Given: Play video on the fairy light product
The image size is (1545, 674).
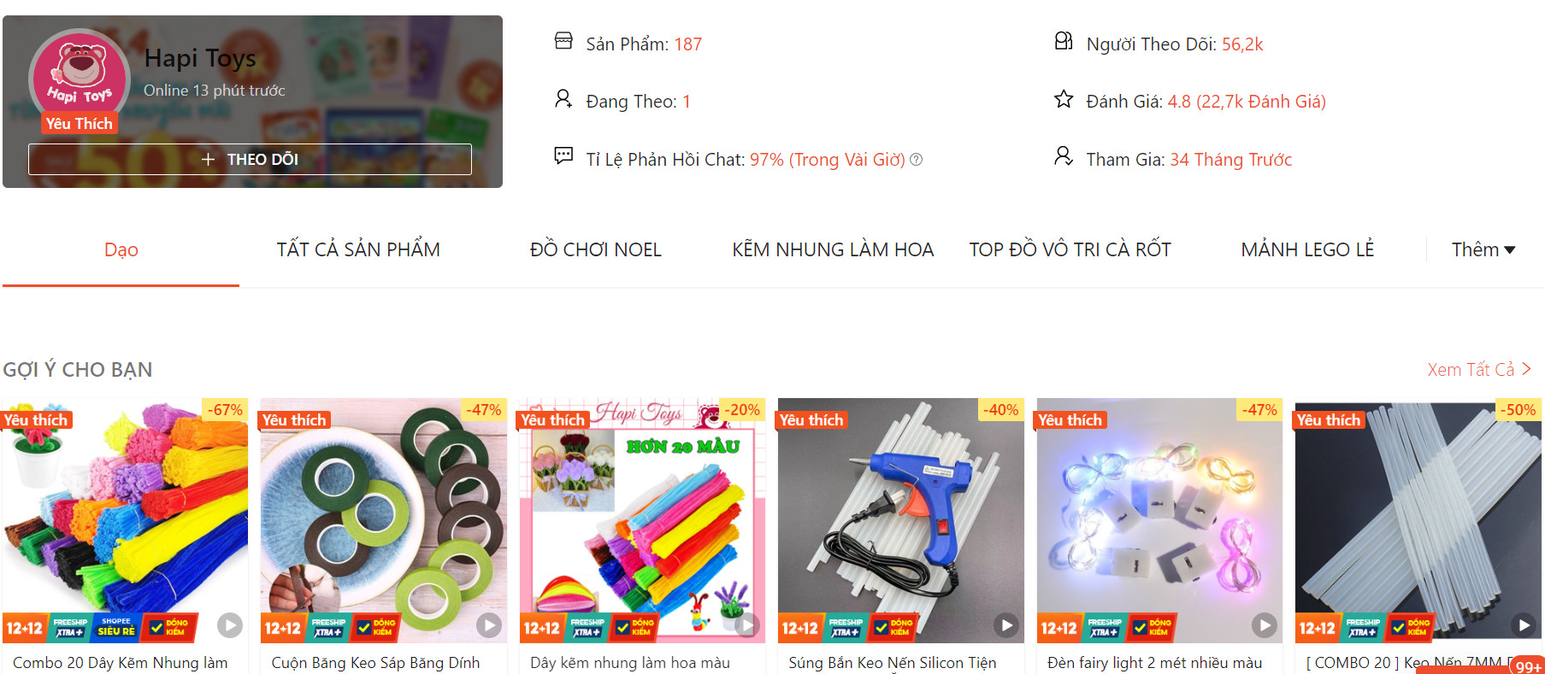Looking at the screenshot, I should pyautogui.click(x=1265, y=625).
